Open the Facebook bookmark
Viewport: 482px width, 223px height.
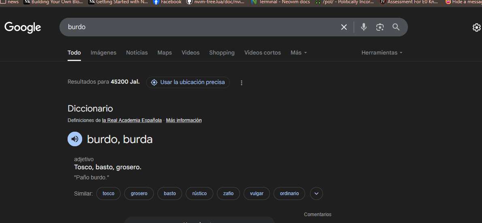pyautogui.click(x=167, y=2)
